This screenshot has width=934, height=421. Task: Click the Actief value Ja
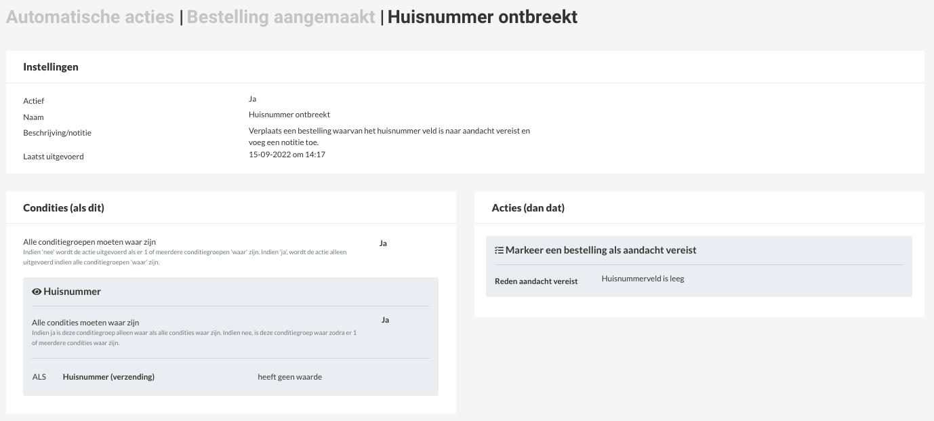pyautogui.click(x=252, y=99)
